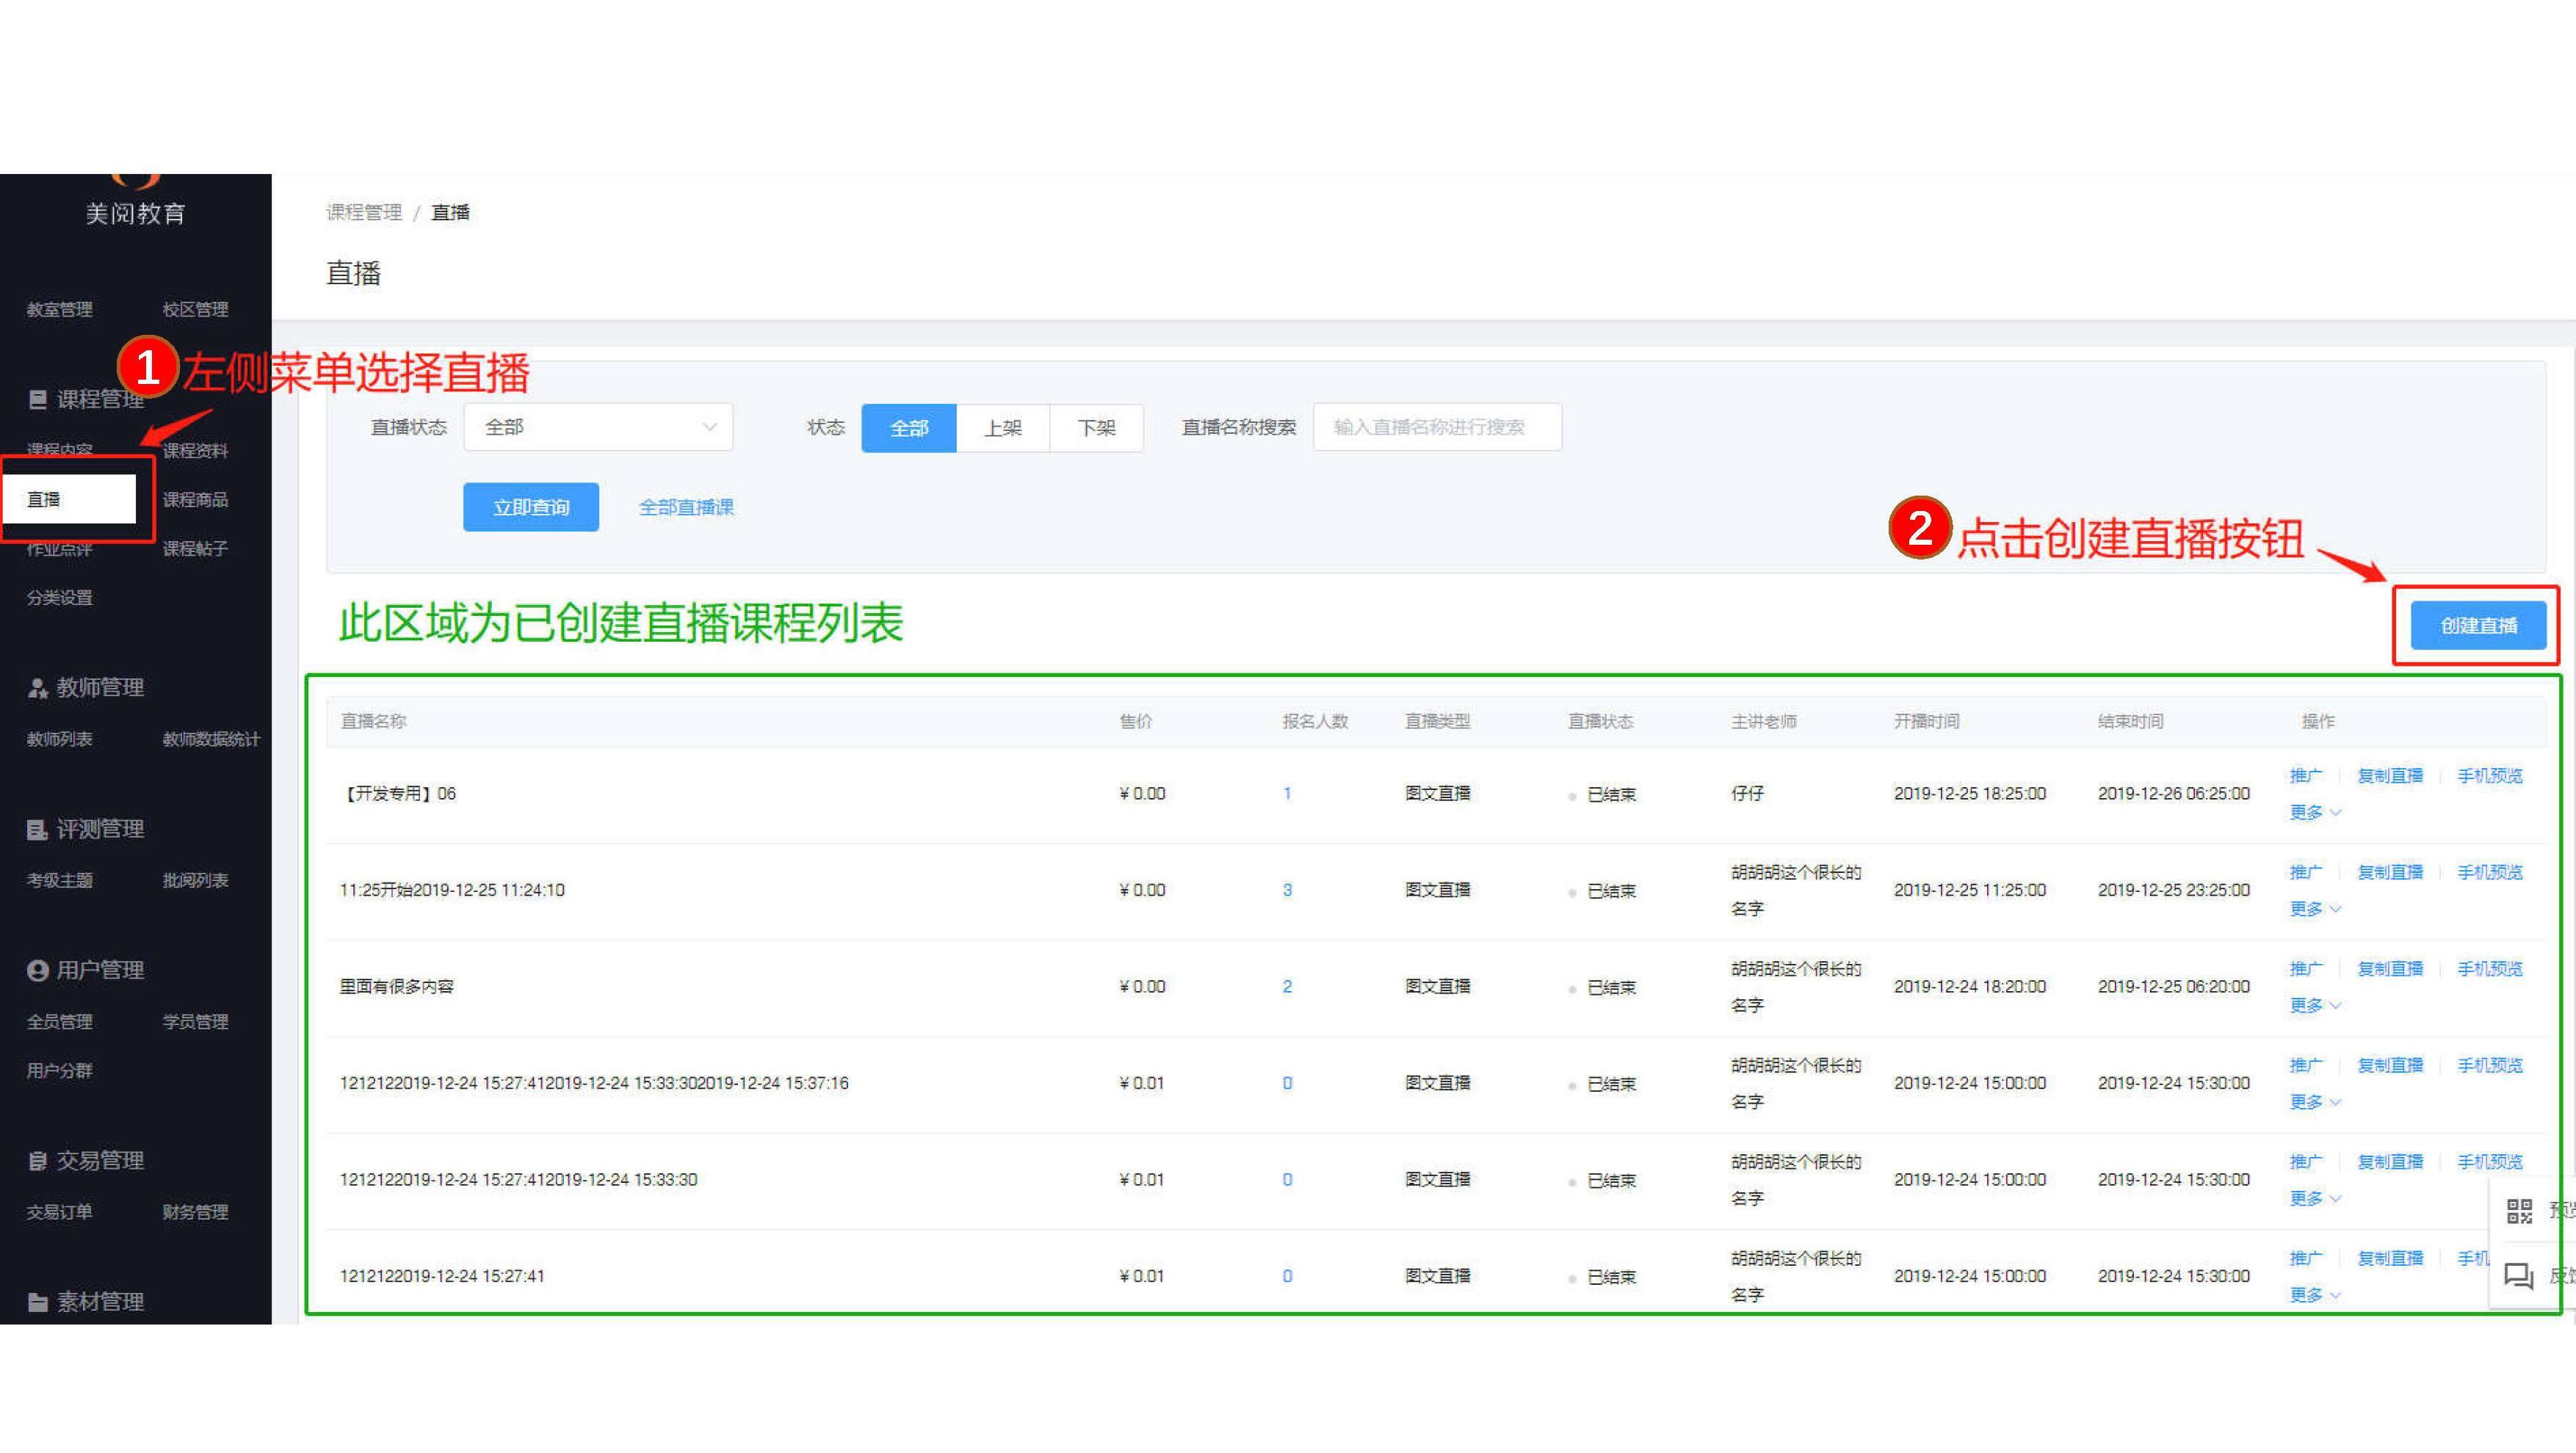Open 批阅列表 in the sidebar

(x=195, y=880)
